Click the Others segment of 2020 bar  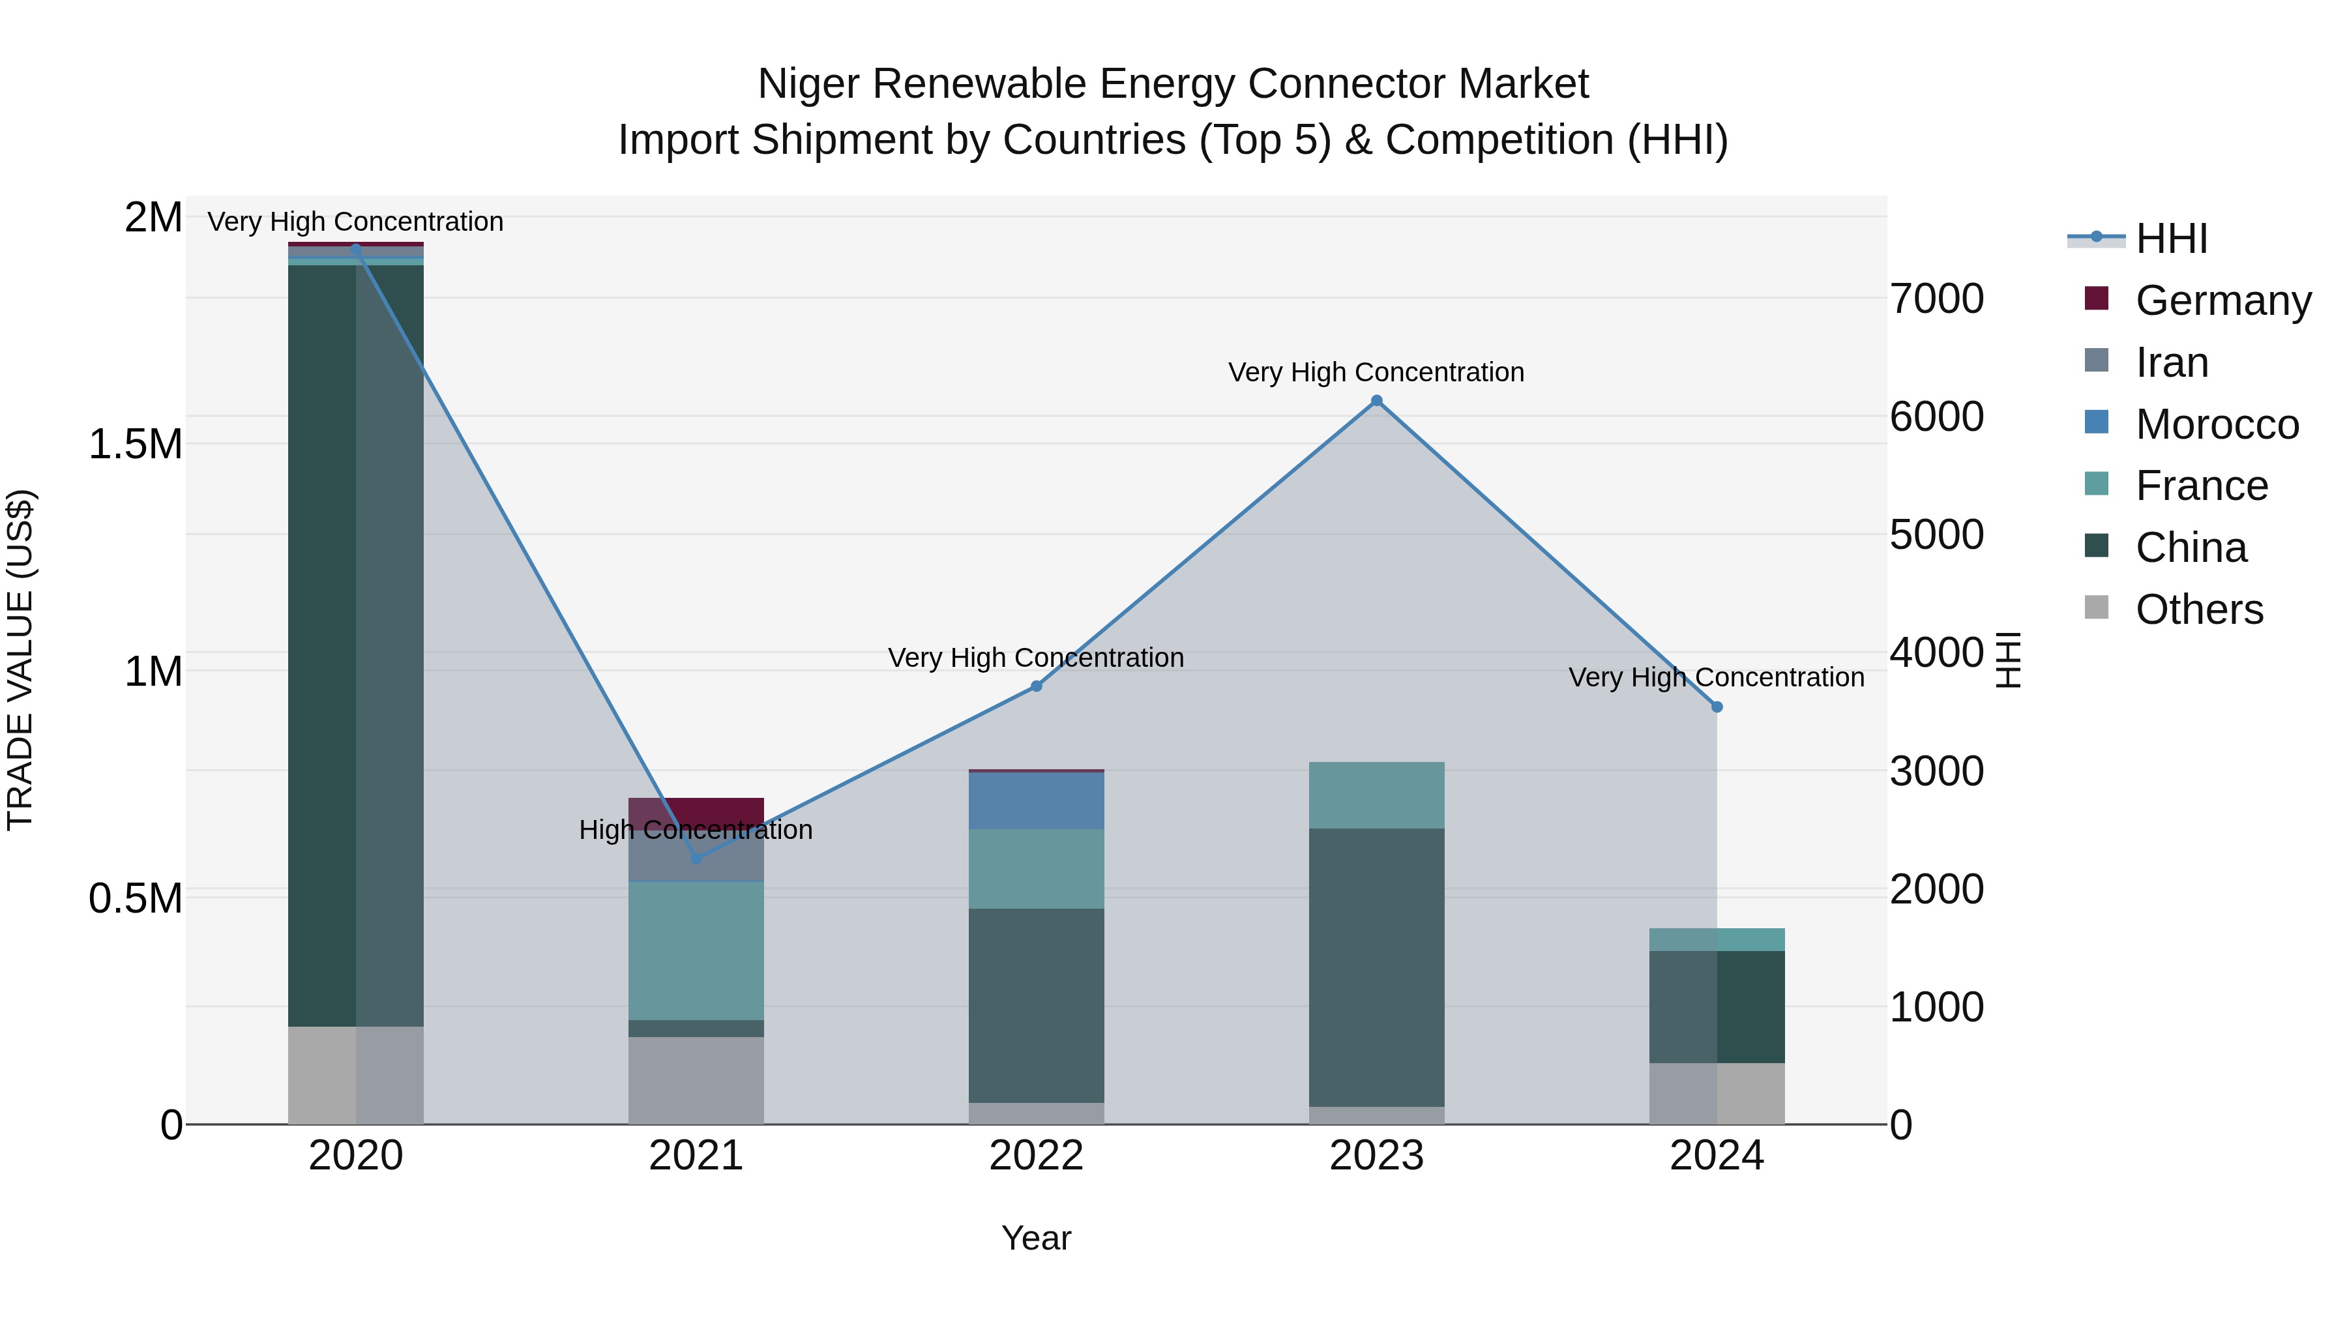click(356, 1075)
